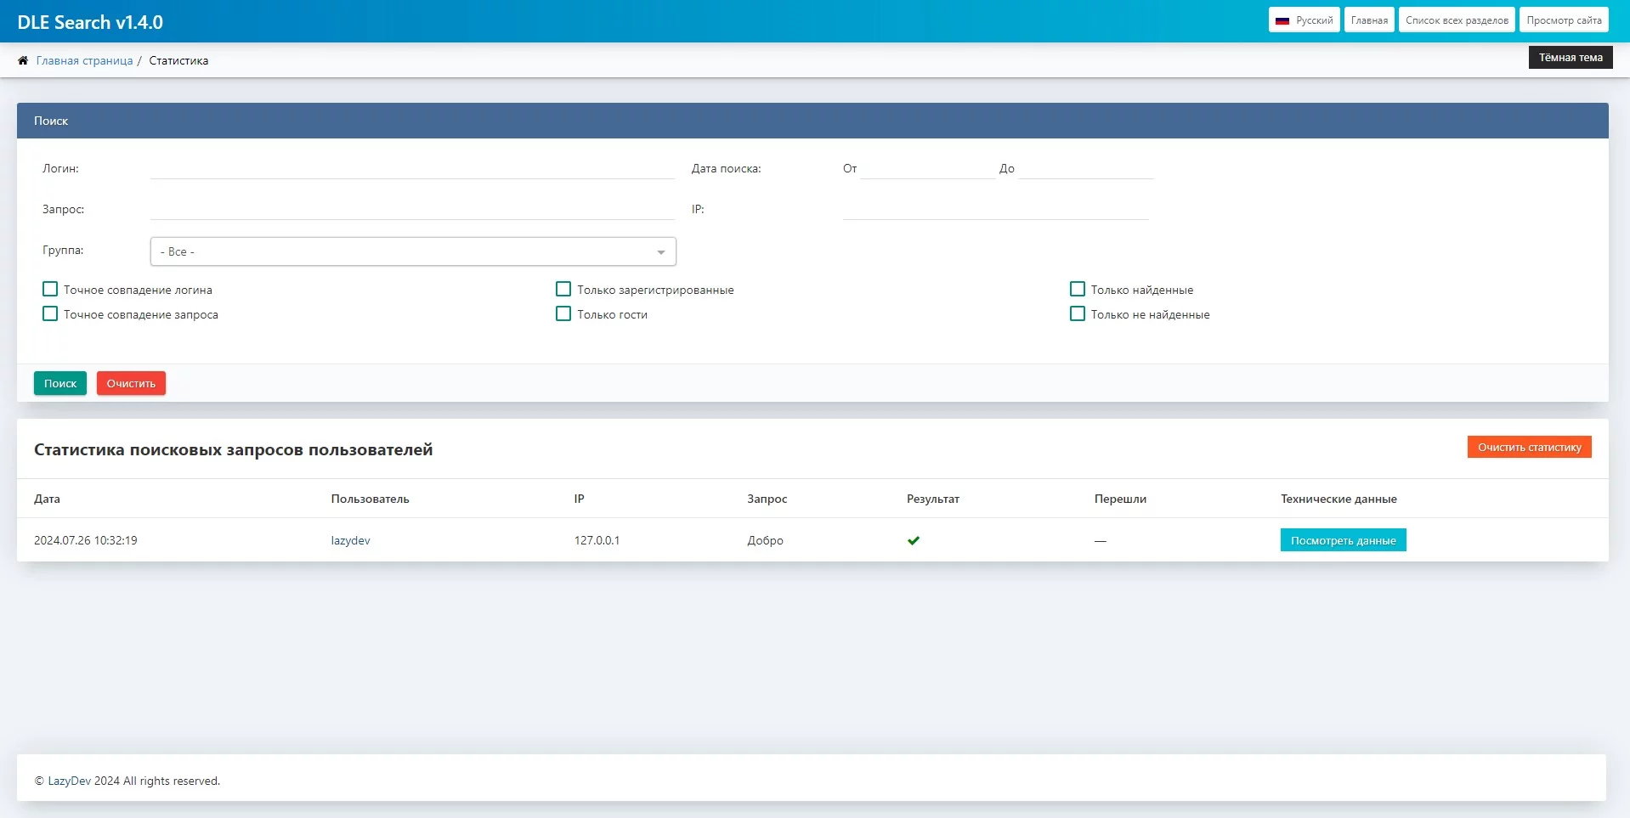Open the Главная menu item
Image resolution: width=1630 pixels, height=818 pixels.
point(1369,20)
